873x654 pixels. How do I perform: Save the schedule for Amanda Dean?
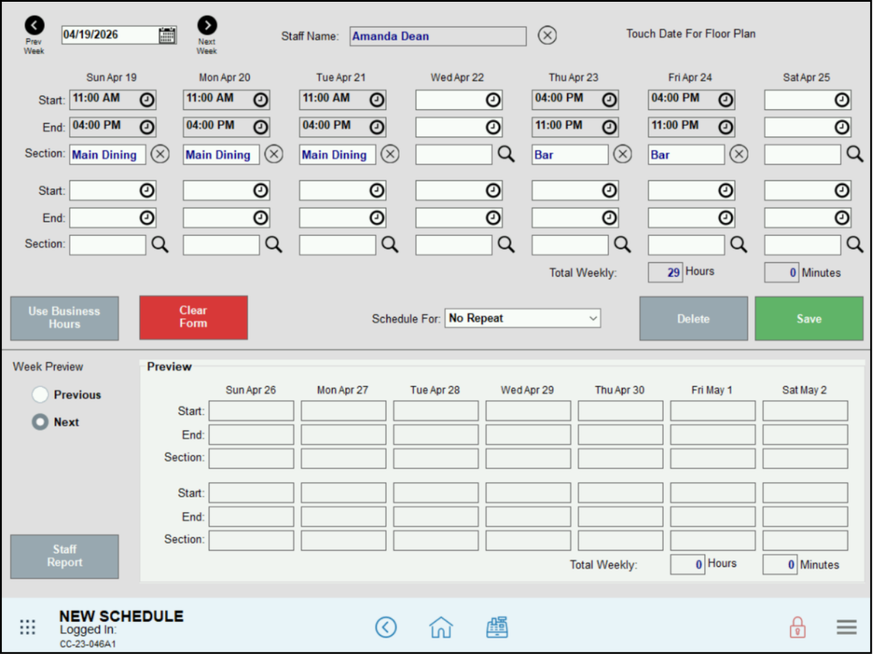coord(808,318)
